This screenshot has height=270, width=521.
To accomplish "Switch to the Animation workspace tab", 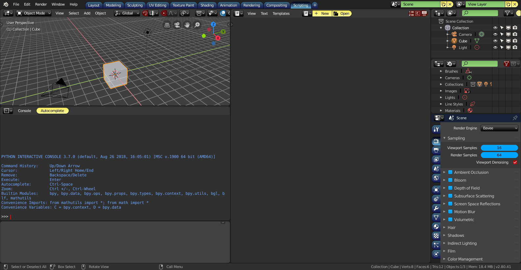I will (229, 5).
